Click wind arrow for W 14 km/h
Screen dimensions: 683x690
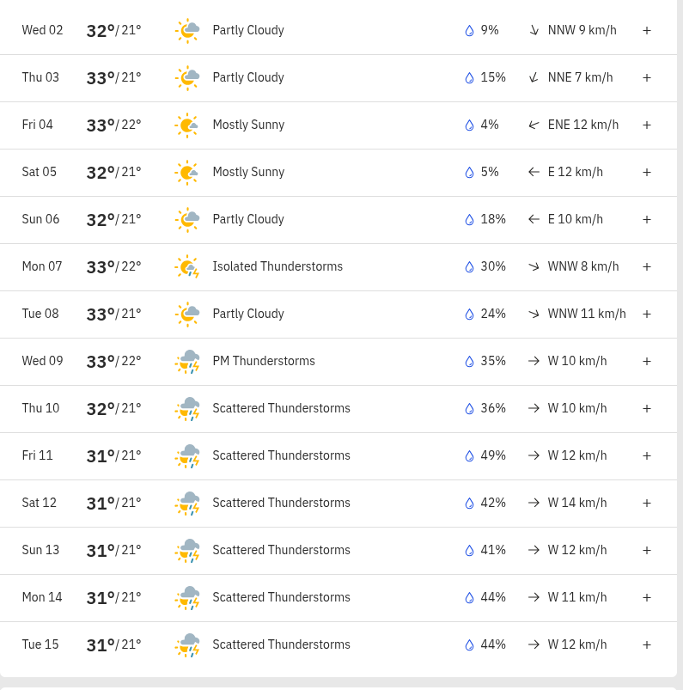pyautogui.click(x=534, y=504)
